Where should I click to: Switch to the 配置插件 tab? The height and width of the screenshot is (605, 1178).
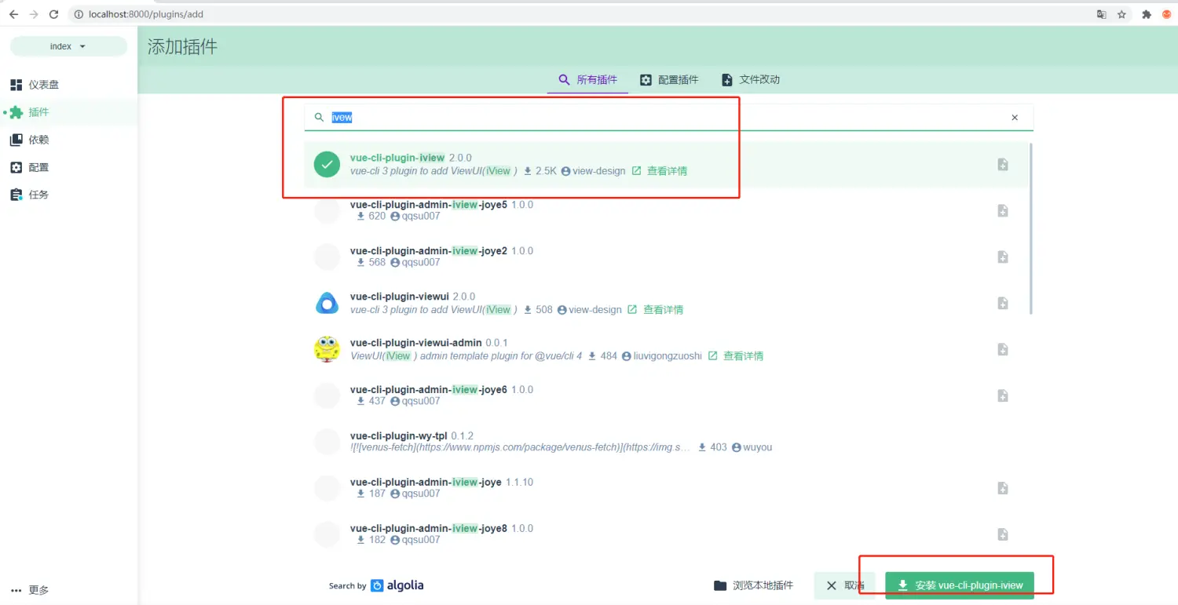click(668, 80)
